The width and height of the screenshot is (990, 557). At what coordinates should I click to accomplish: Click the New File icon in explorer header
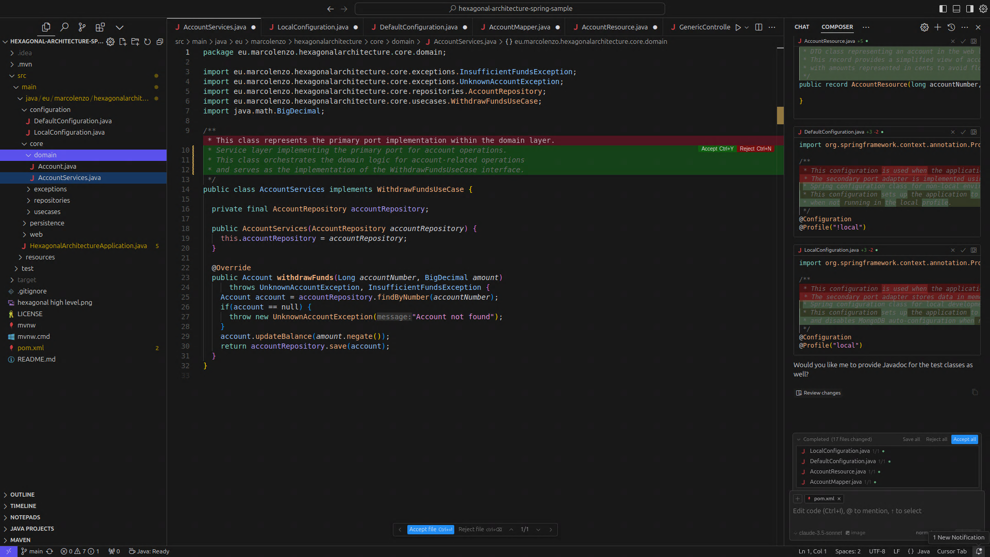(123, 42)
